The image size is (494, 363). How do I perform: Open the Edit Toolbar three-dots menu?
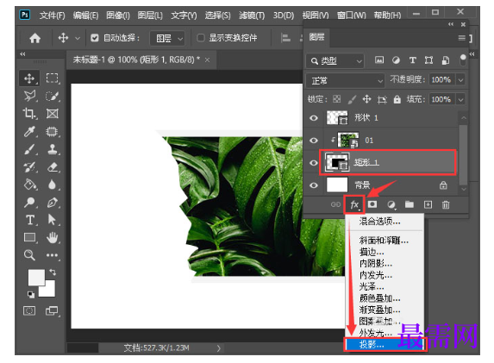[52, 255]
